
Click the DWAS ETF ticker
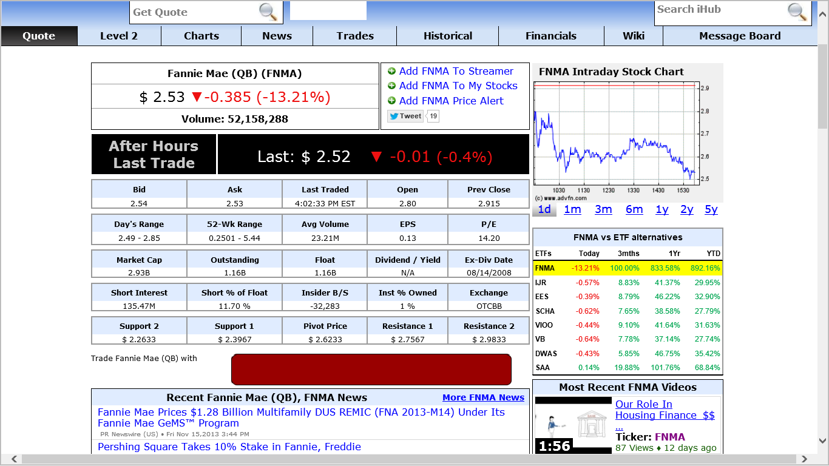coord(546,353)
